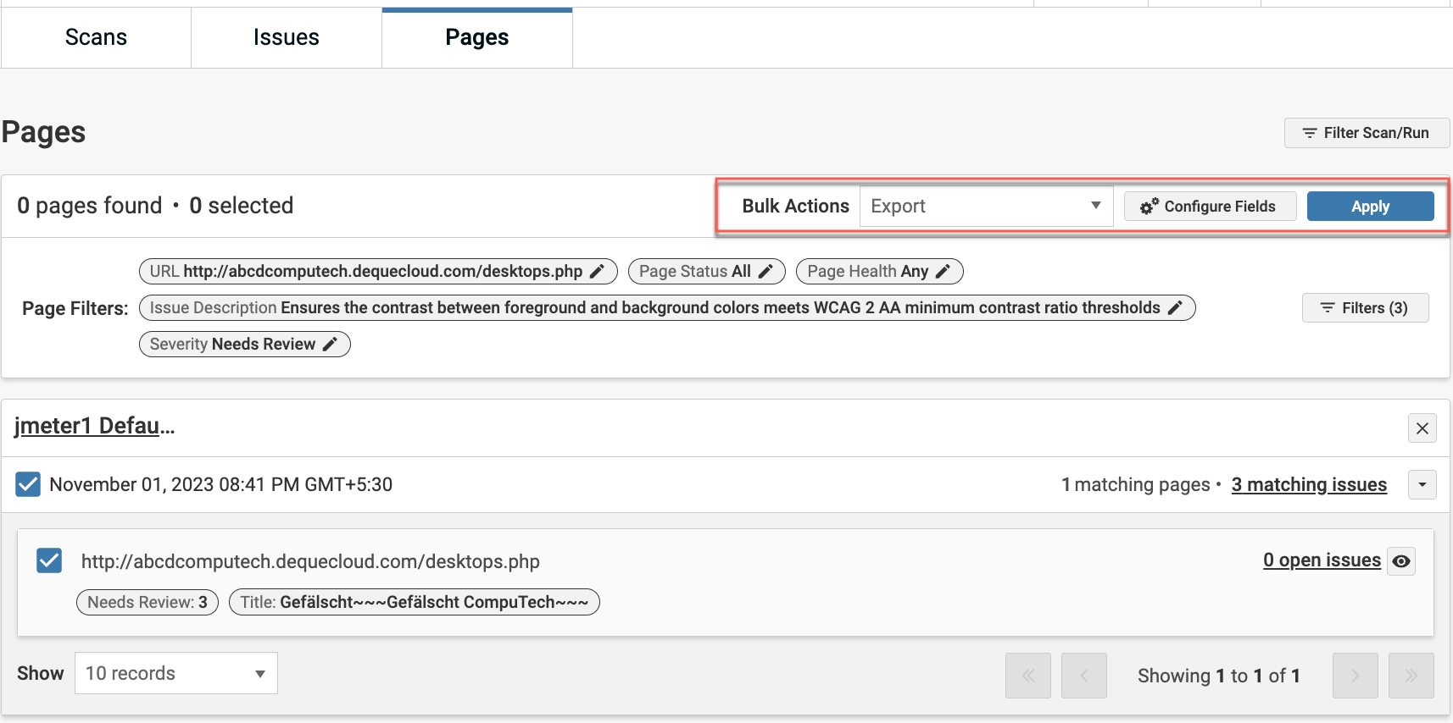Edit the URL filter pencil icon
The height and width of the screenshot is (723, 1453).
[x=597, y=272]
